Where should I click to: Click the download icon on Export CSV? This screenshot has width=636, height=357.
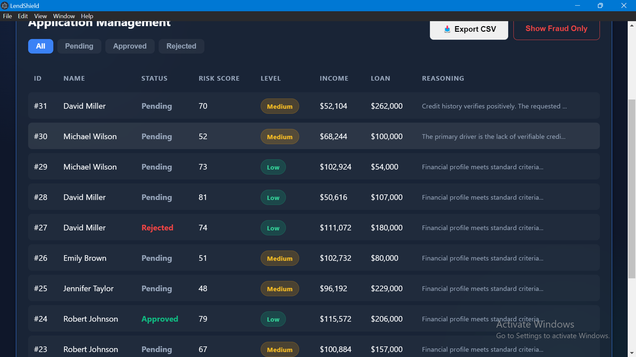pyautogui.click(x=447, y=29)
